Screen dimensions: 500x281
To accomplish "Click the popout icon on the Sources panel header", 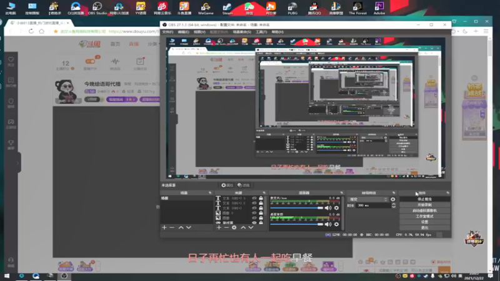I will click(x=264, y=193).
